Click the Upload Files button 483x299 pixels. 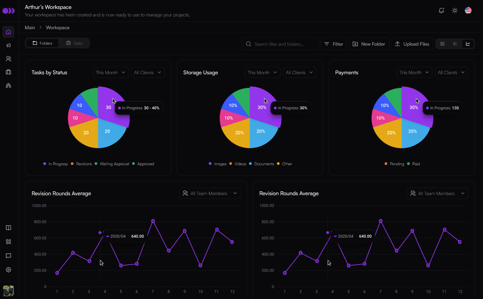coord(412,44)
